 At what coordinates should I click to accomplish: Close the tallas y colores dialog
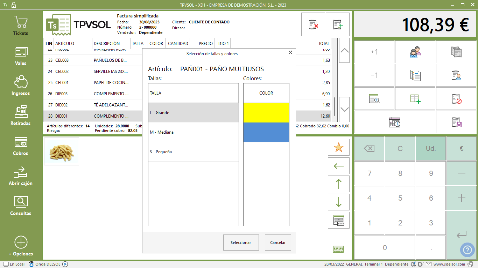coord(290,53)
